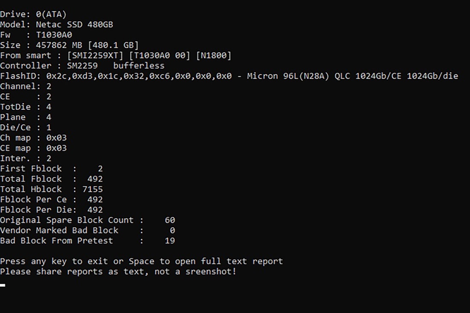The image size is (470, 313).
Task: Click the firmware version T1030A0
Action: point(54,35)
